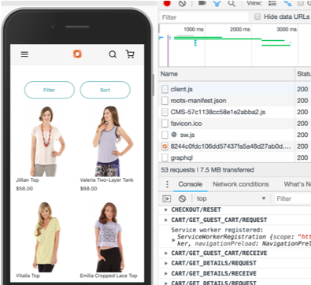
Task: Toggle the network filter funnel icon
Action: click(217, 3)
